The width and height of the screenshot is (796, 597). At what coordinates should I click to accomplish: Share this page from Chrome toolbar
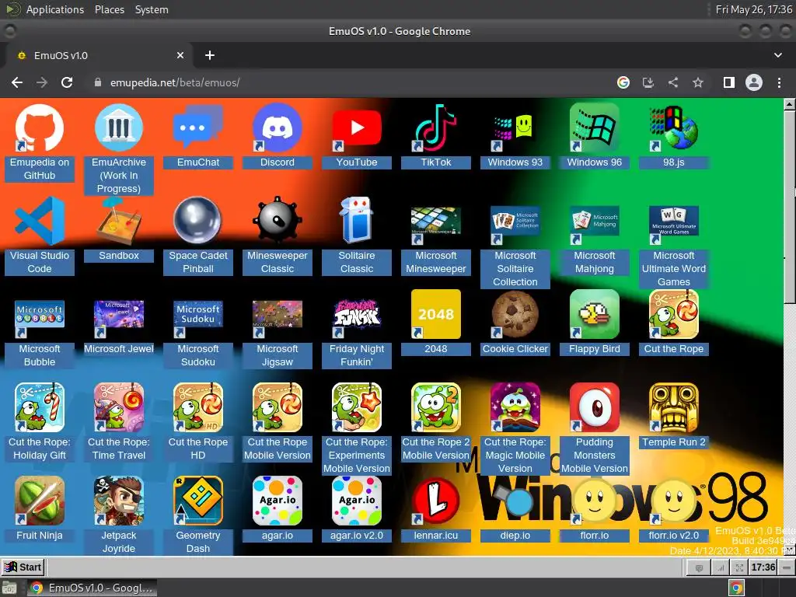coord(672,82)
